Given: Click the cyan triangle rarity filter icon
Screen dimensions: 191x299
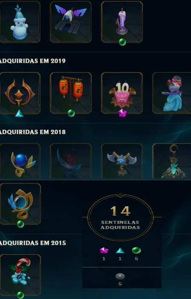Looking at the screenshot, I should [x=120, y=250].
